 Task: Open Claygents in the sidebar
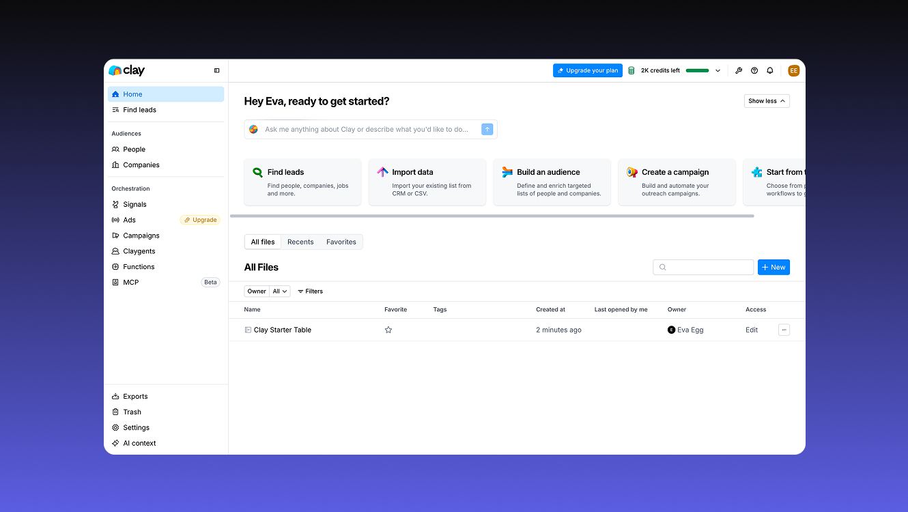166,251
